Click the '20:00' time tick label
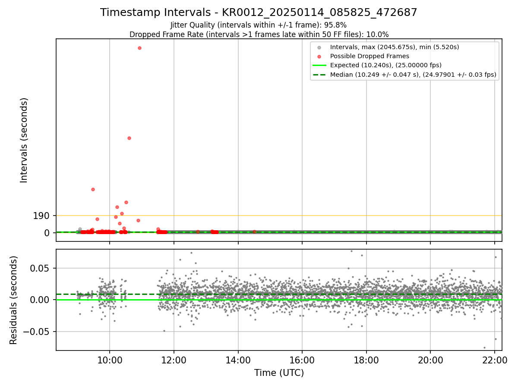518x388 pixels. pos(430,360)
